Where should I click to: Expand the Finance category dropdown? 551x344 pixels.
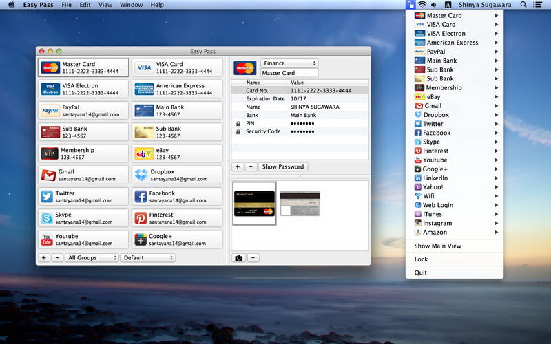tap(289, 63)
